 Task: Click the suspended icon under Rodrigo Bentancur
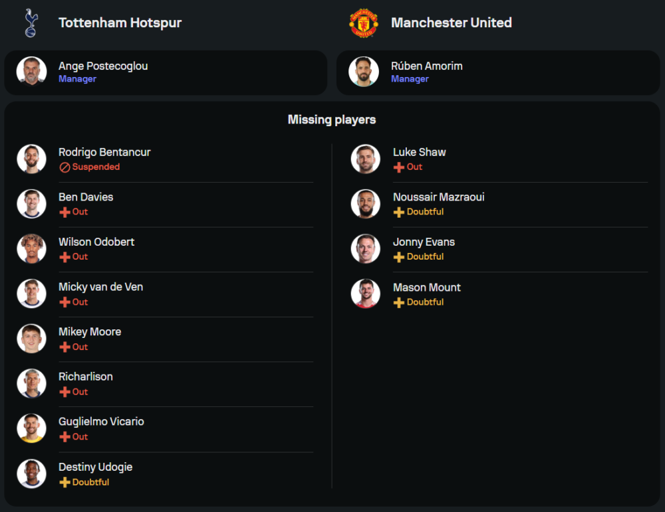tap(65, 167)
